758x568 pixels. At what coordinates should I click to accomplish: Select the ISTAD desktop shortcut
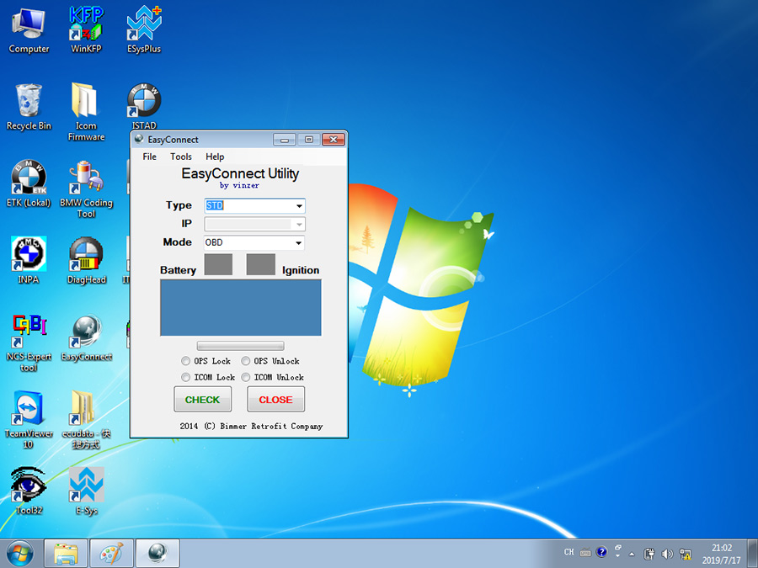click(x=144, y=106)
